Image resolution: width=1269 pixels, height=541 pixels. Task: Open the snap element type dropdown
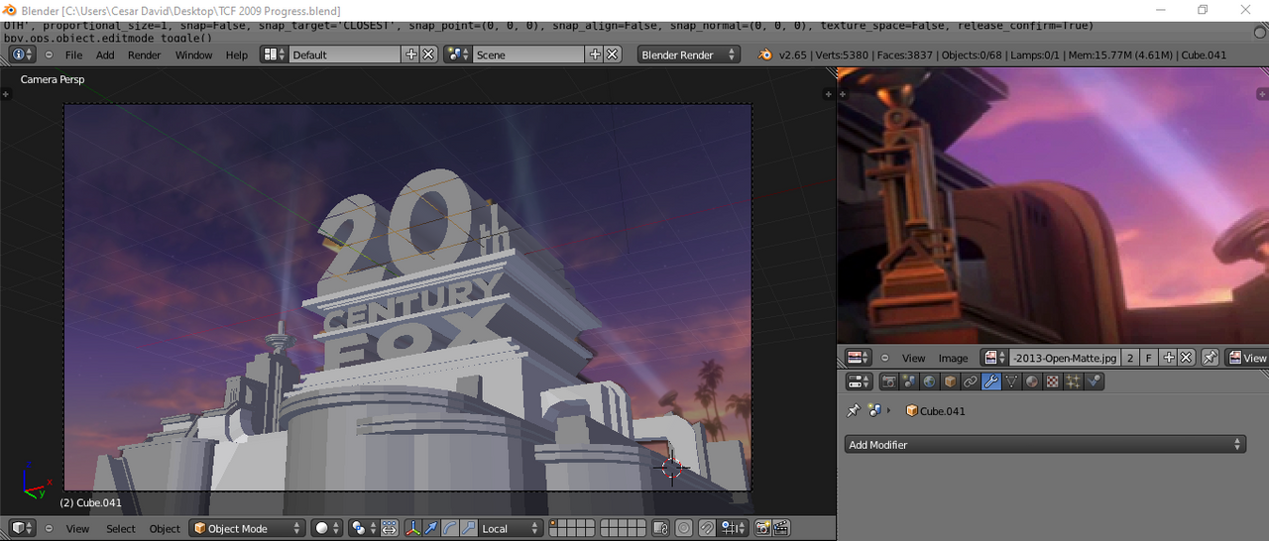click(x=735, y=528)
